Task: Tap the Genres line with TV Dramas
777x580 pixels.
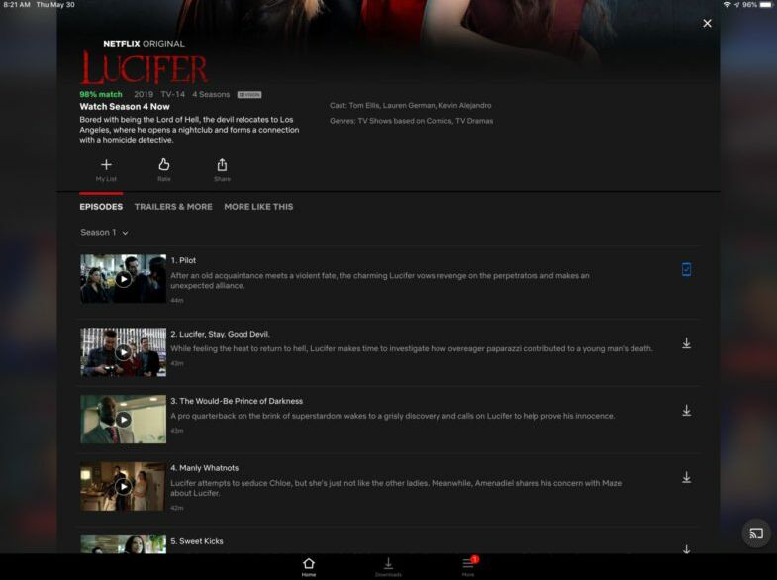Action: click(412, 121)
